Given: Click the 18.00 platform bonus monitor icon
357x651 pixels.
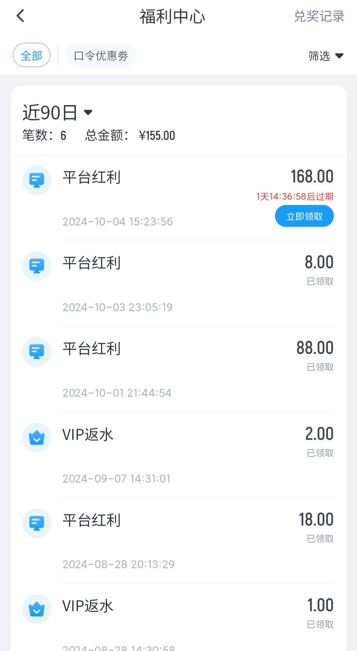Looking at the screenshot, I should (x=37, y=523).
